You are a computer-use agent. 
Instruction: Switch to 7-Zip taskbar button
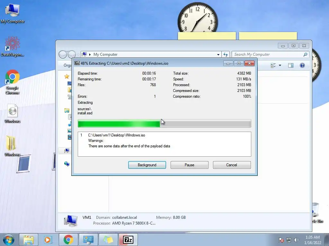coord(128,240)
